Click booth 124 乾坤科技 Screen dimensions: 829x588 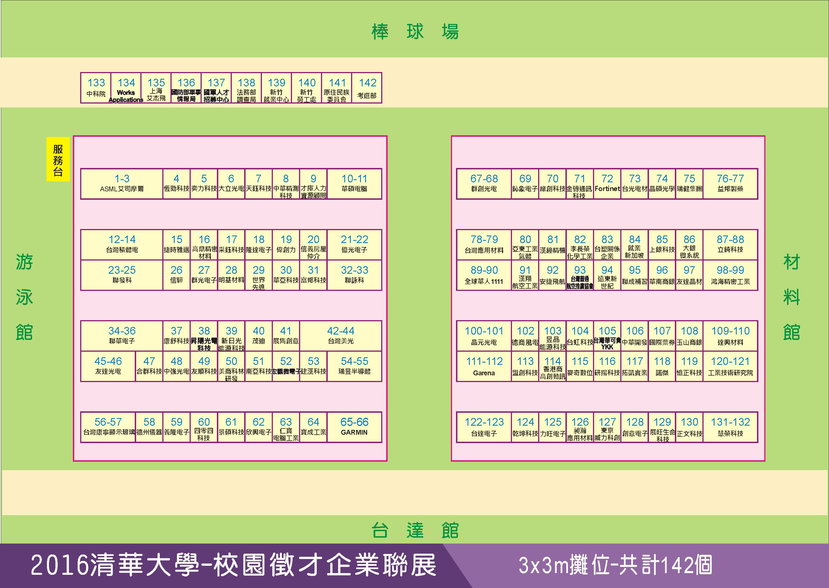[525, 427]
